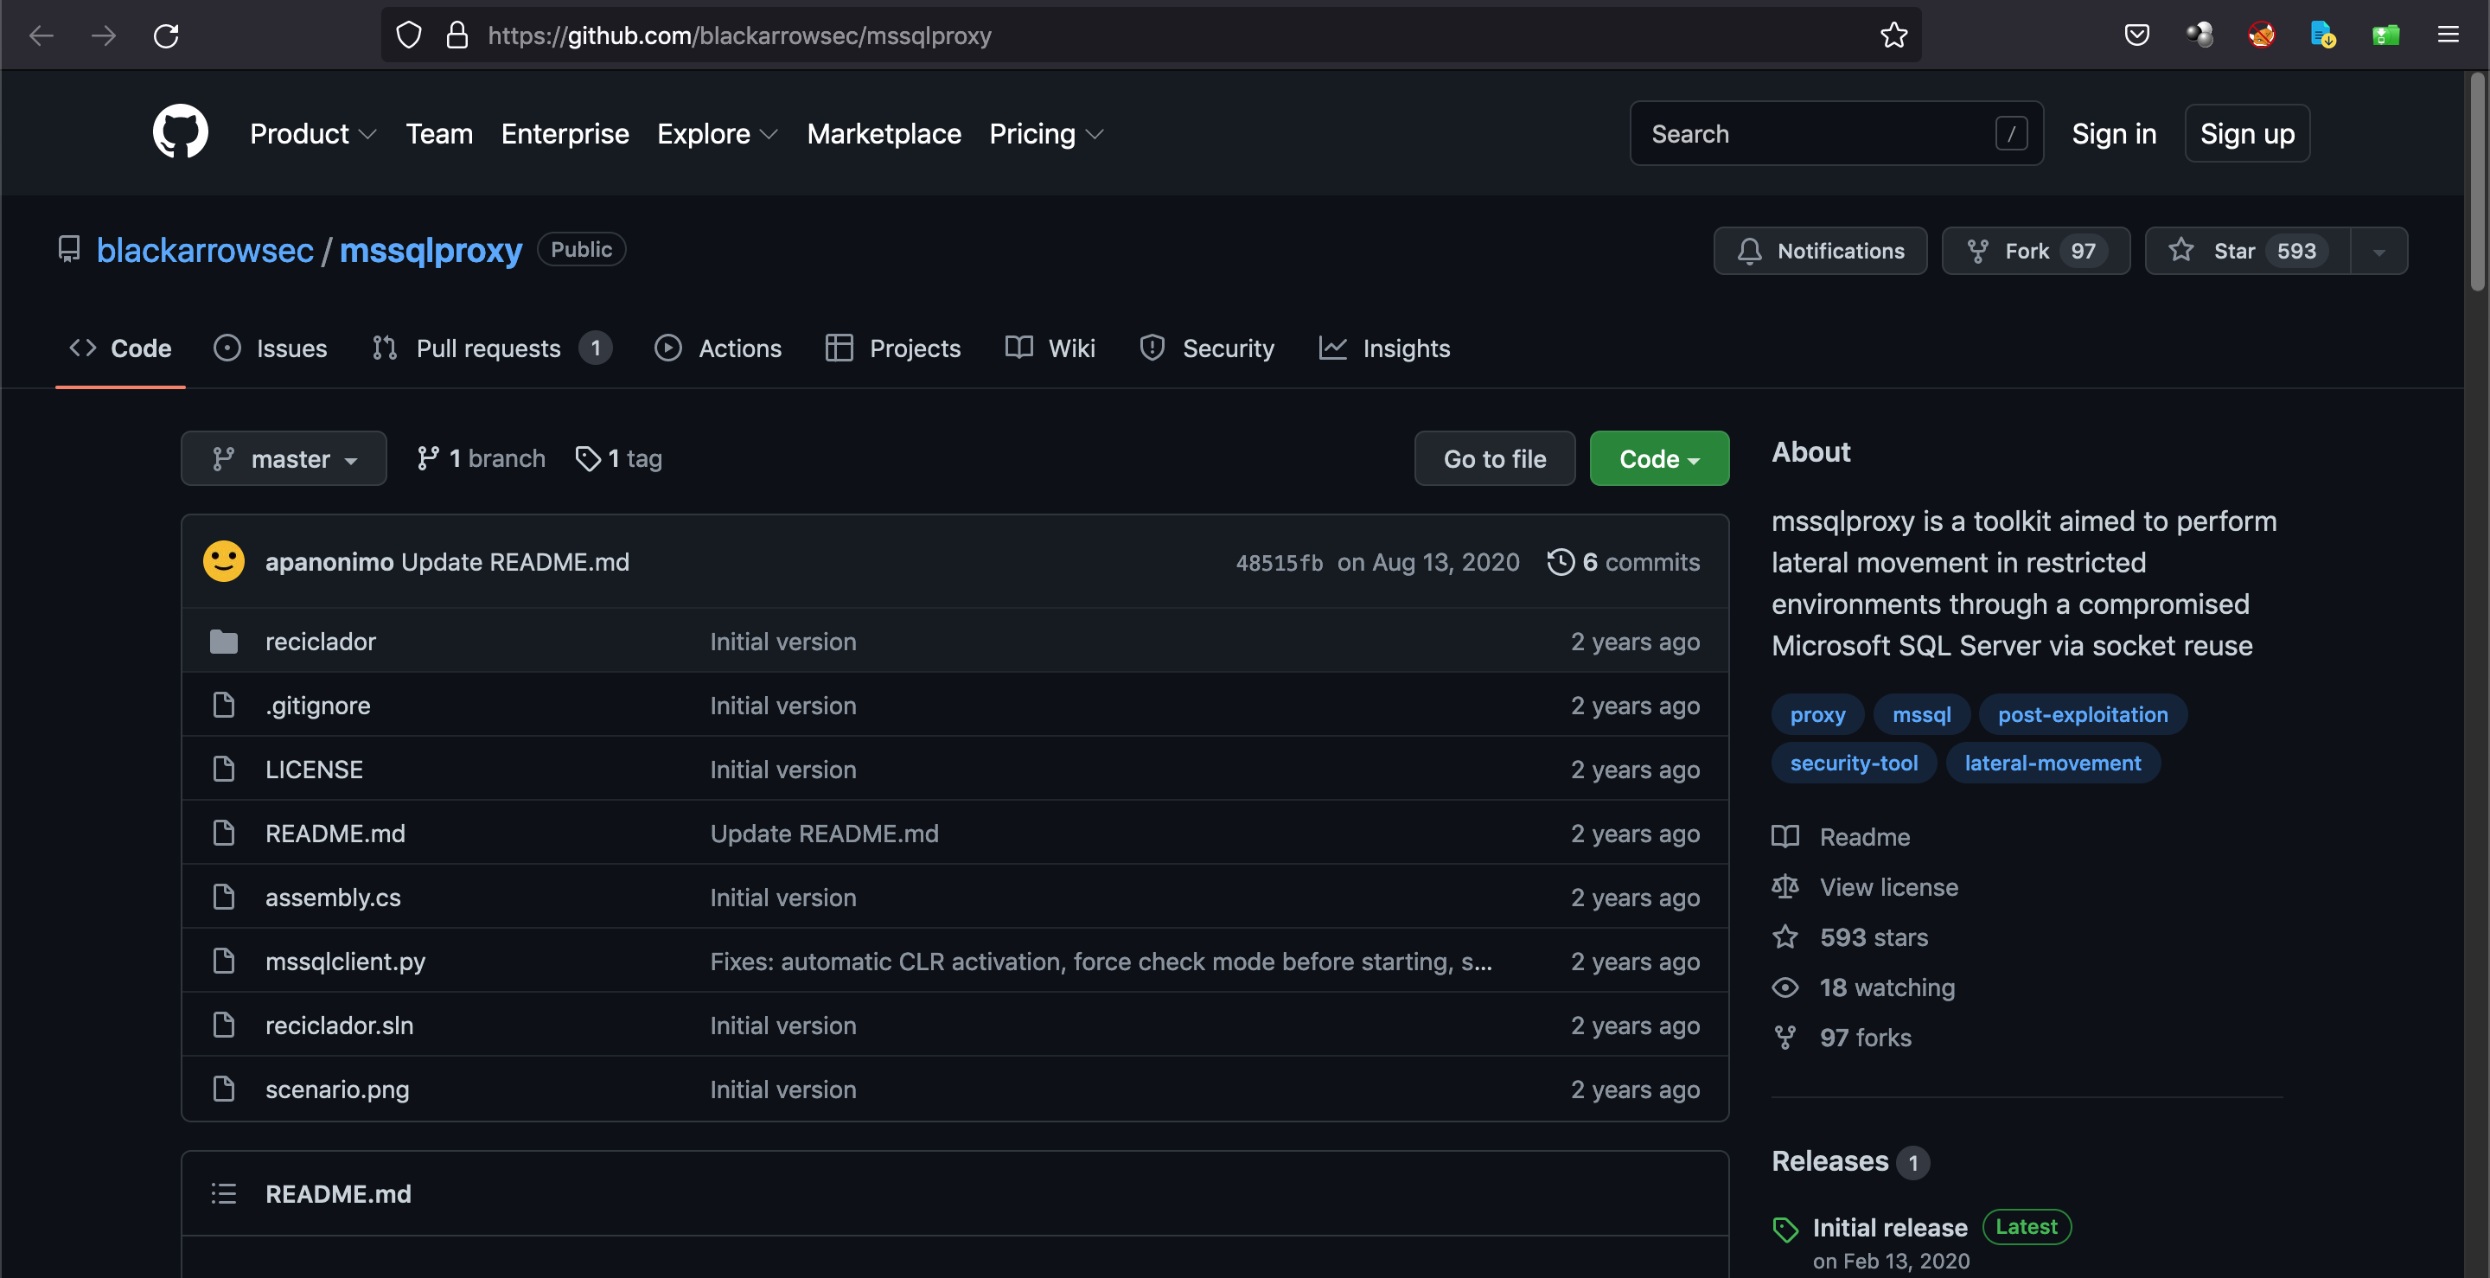Click the Enterprise nav link
Image resolution: width=2490 pixels, height=1278 pixels.
(565, 133)
